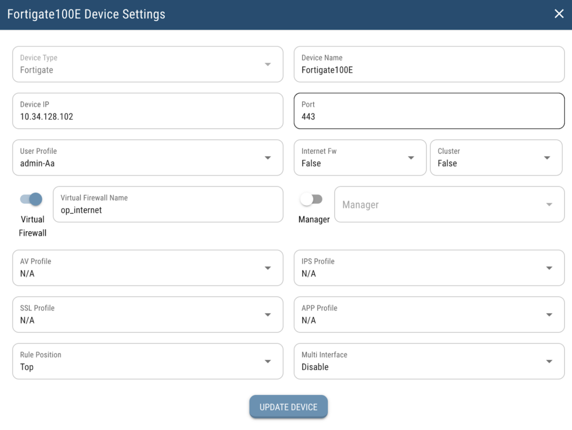
Task: Open the Multi Interface dropdown
Action: tap(429, 361)
